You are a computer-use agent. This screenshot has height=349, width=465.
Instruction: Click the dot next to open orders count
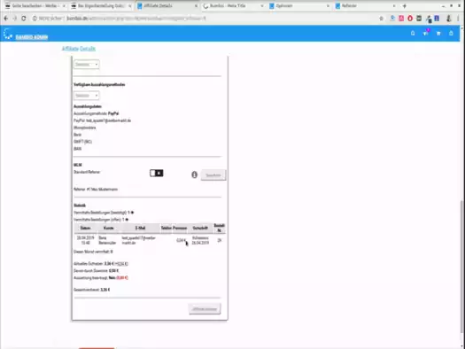click(x=127, y=220)
